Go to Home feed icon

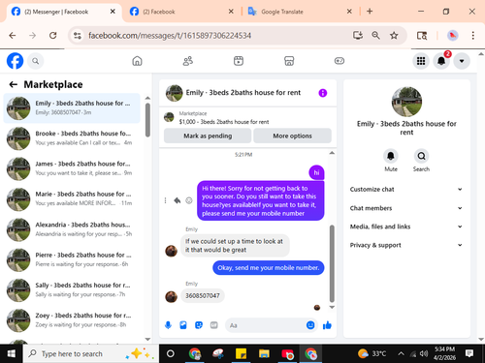(137, 61)
